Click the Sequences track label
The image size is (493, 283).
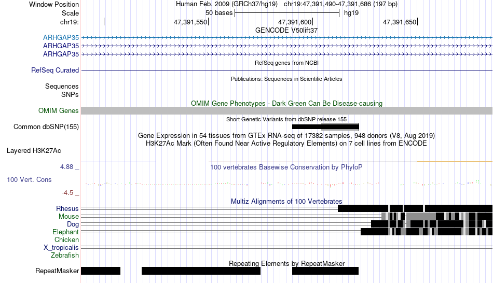pos(62,86)
